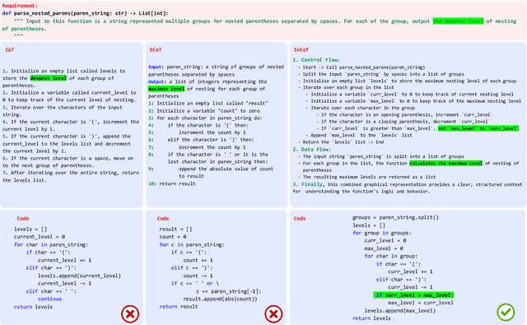Click the red X mark under CoT code
This screenshot has width=527, height=325.
click(x=130, y=314)
